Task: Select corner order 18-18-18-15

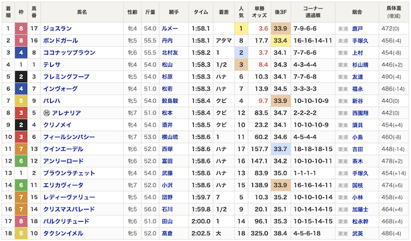Action: pyautogui.click(x=313, y=149)
